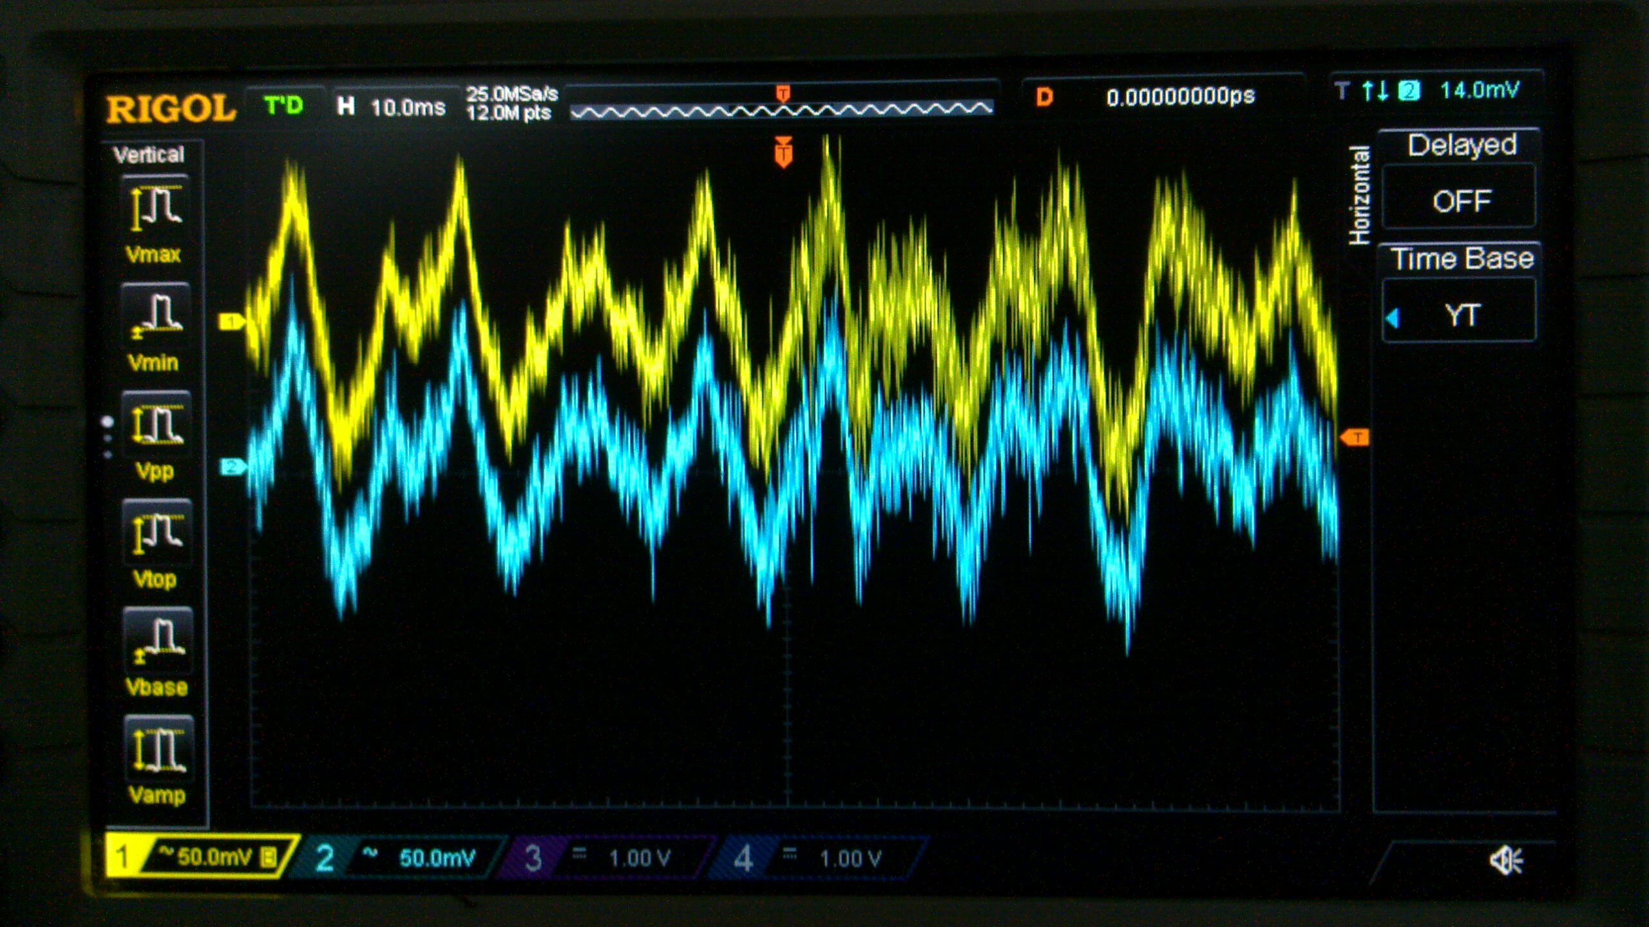Click the orange trigger position marker
The width and height of the screenshot is (1649, 927).
(783, 153)
